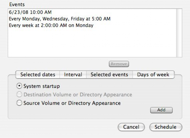190x138 pixels.
Task: Click the grayed Destination Volume label text
Action: click(x=78, y=95)
